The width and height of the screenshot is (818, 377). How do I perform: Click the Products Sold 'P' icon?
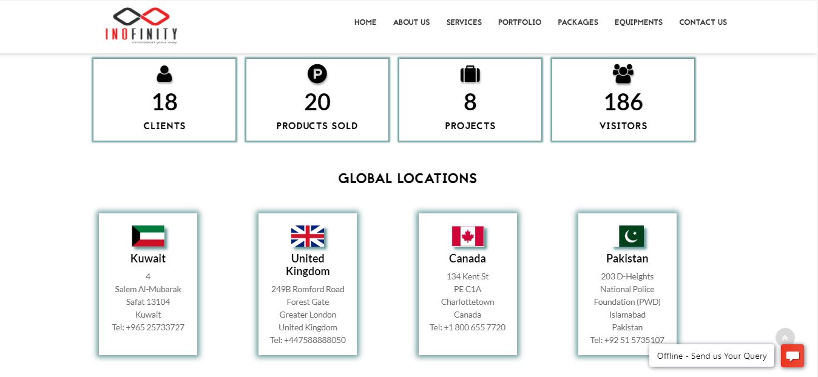[317, 74]
